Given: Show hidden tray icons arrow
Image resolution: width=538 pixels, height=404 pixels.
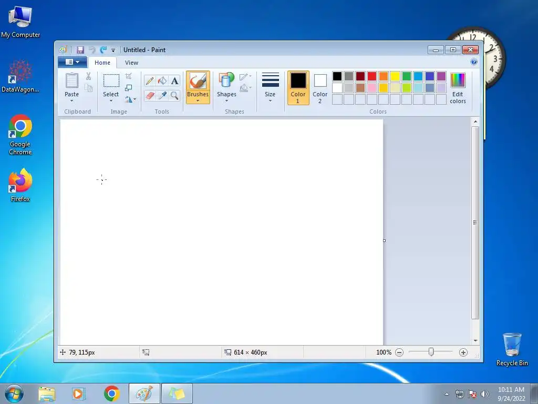Looking at the screenshot, I should tap(447, 394).
